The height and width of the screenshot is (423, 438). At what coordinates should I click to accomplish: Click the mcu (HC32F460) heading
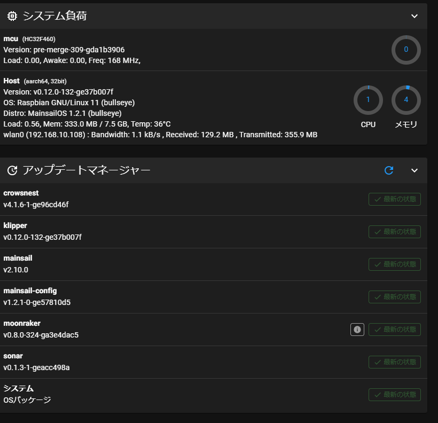pyautogui.click(x=29, y=39)
